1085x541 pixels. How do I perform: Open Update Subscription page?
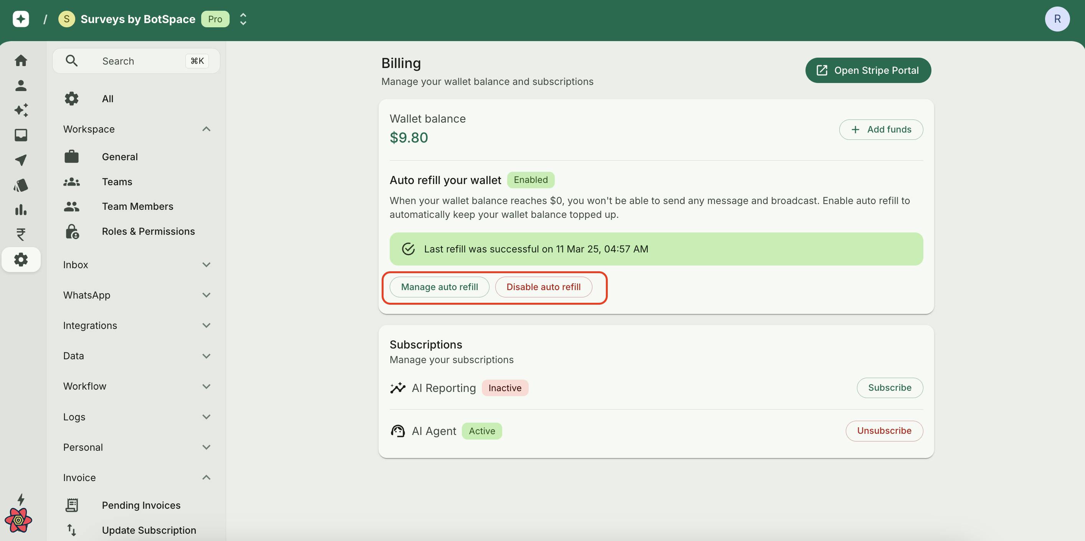click(136, 530)
